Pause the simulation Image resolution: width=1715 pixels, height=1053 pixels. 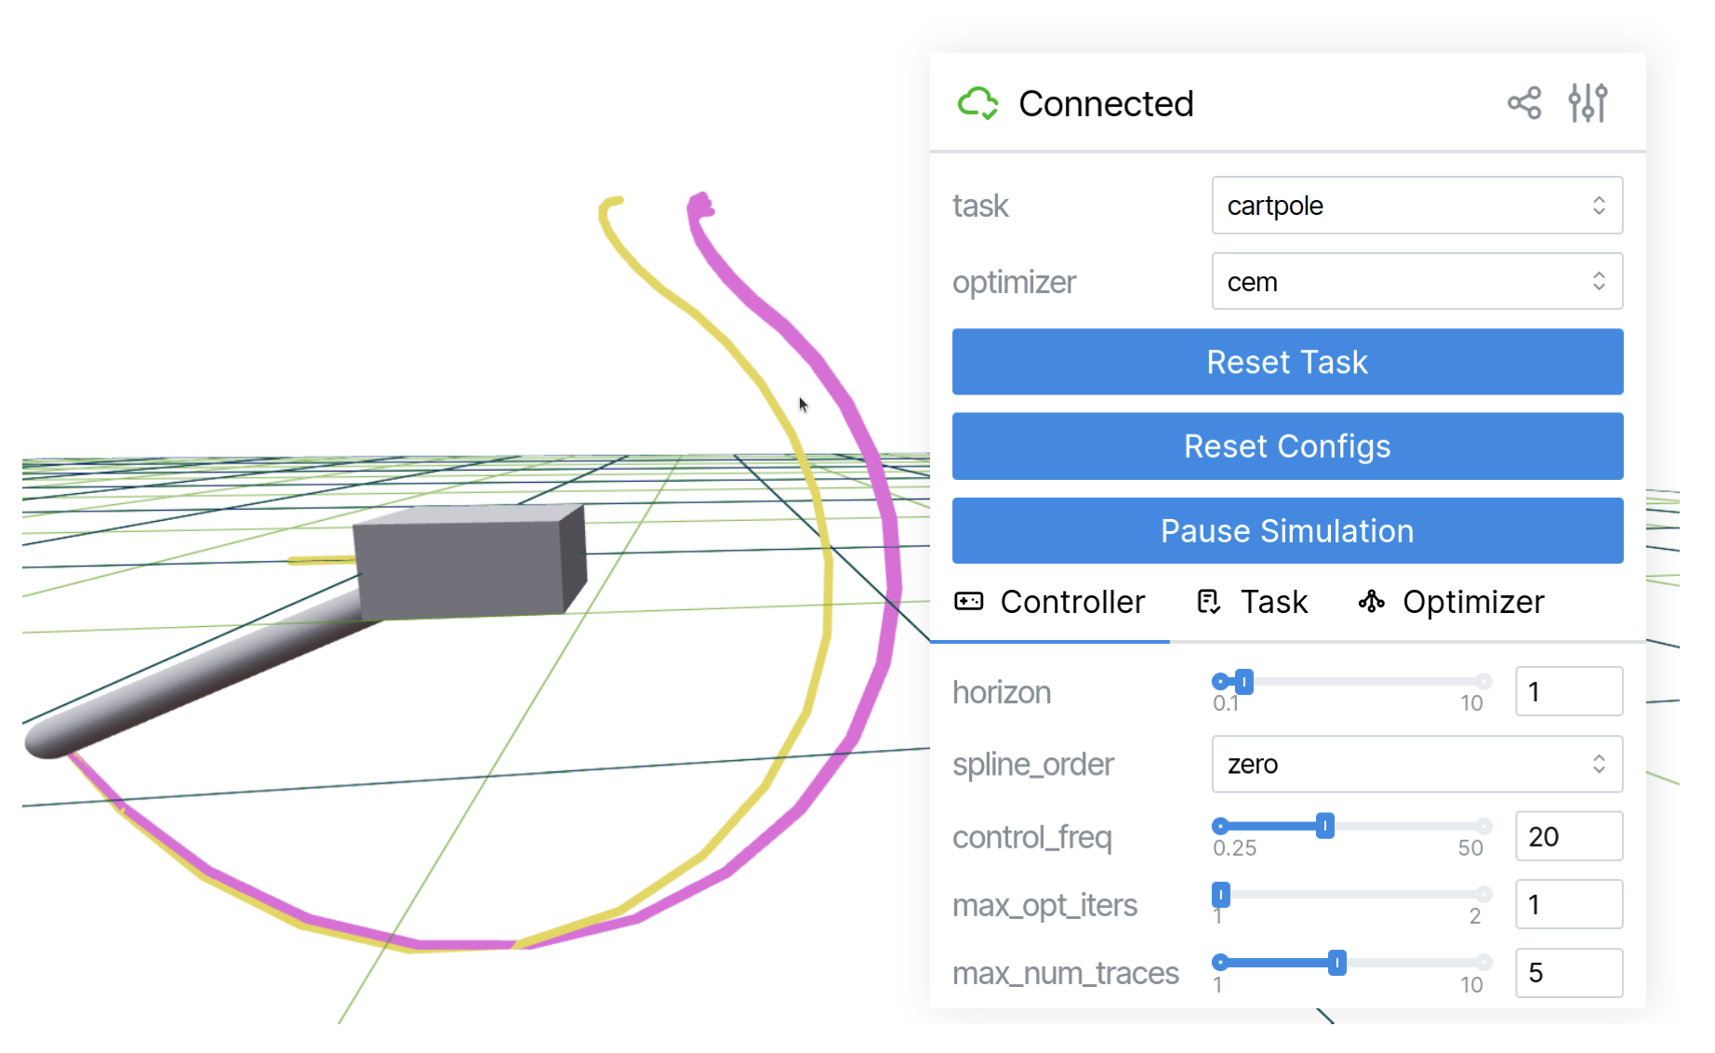tap(1287, 531)
